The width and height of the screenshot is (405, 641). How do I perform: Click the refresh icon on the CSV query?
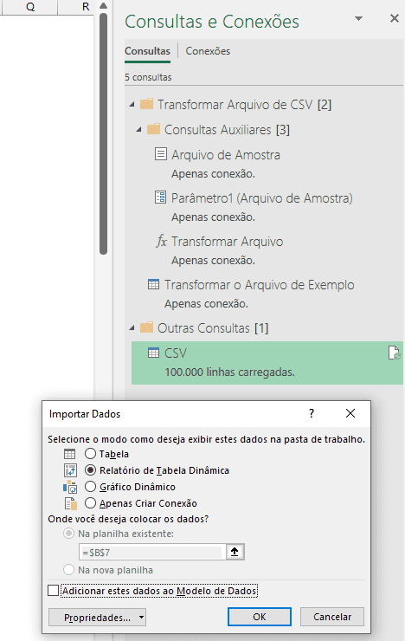394,353
